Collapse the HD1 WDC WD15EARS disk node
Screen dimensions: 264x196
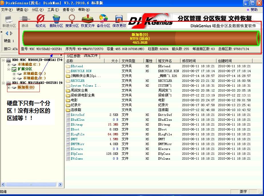click(3, 83)
